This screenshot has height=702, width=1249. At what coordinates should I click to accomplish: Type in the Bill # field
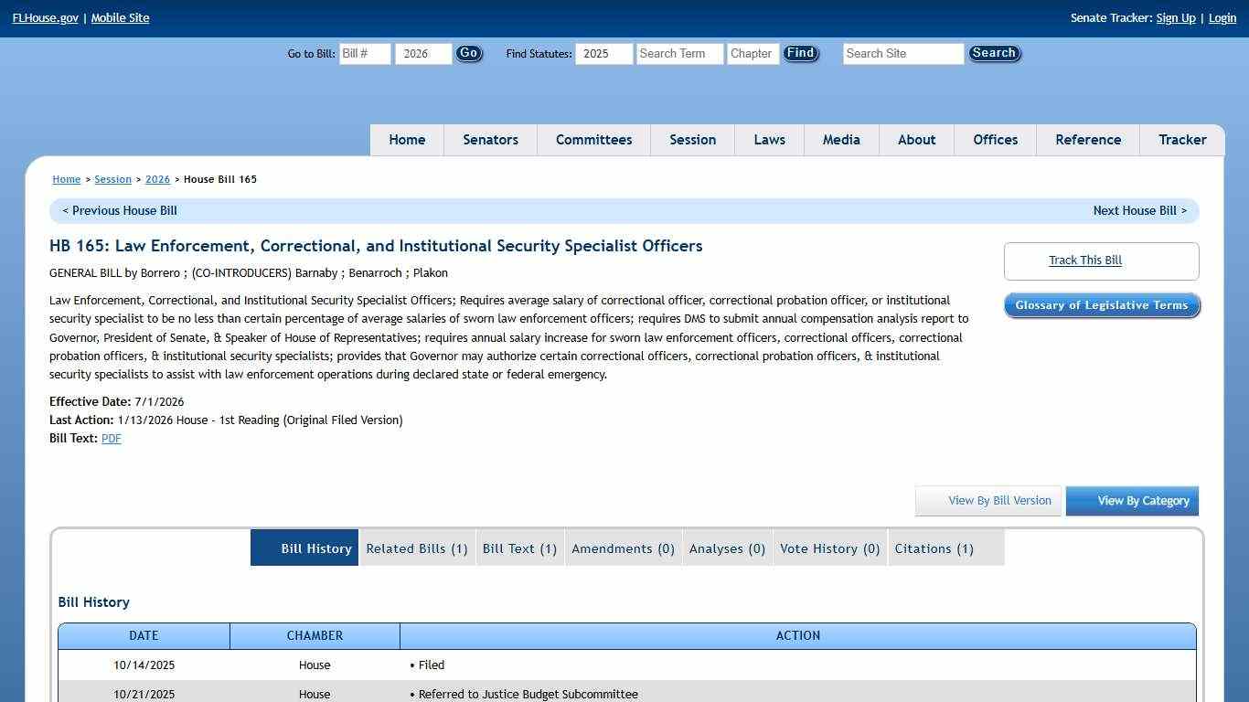point(365,54)
